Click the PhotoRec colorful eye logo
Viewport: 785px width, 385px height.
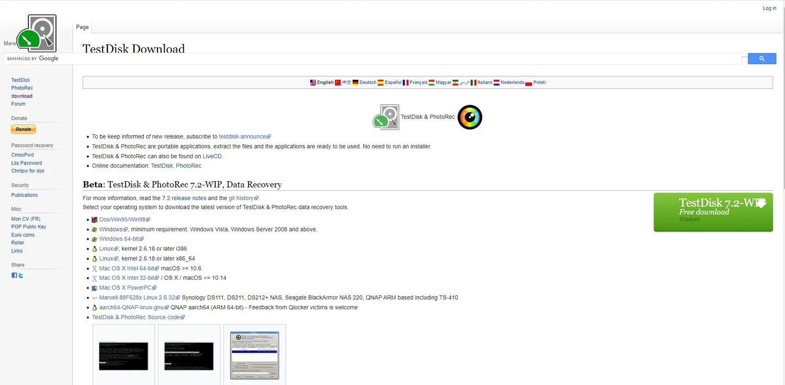(x=470, y=117)
